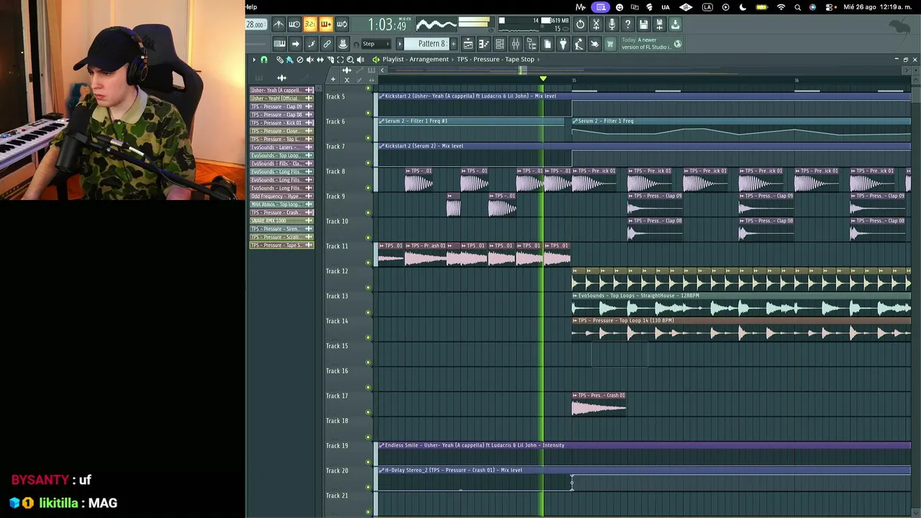
Task: Open the Piano roll view button
Action: pyautogui.click(x=484, y=45)
